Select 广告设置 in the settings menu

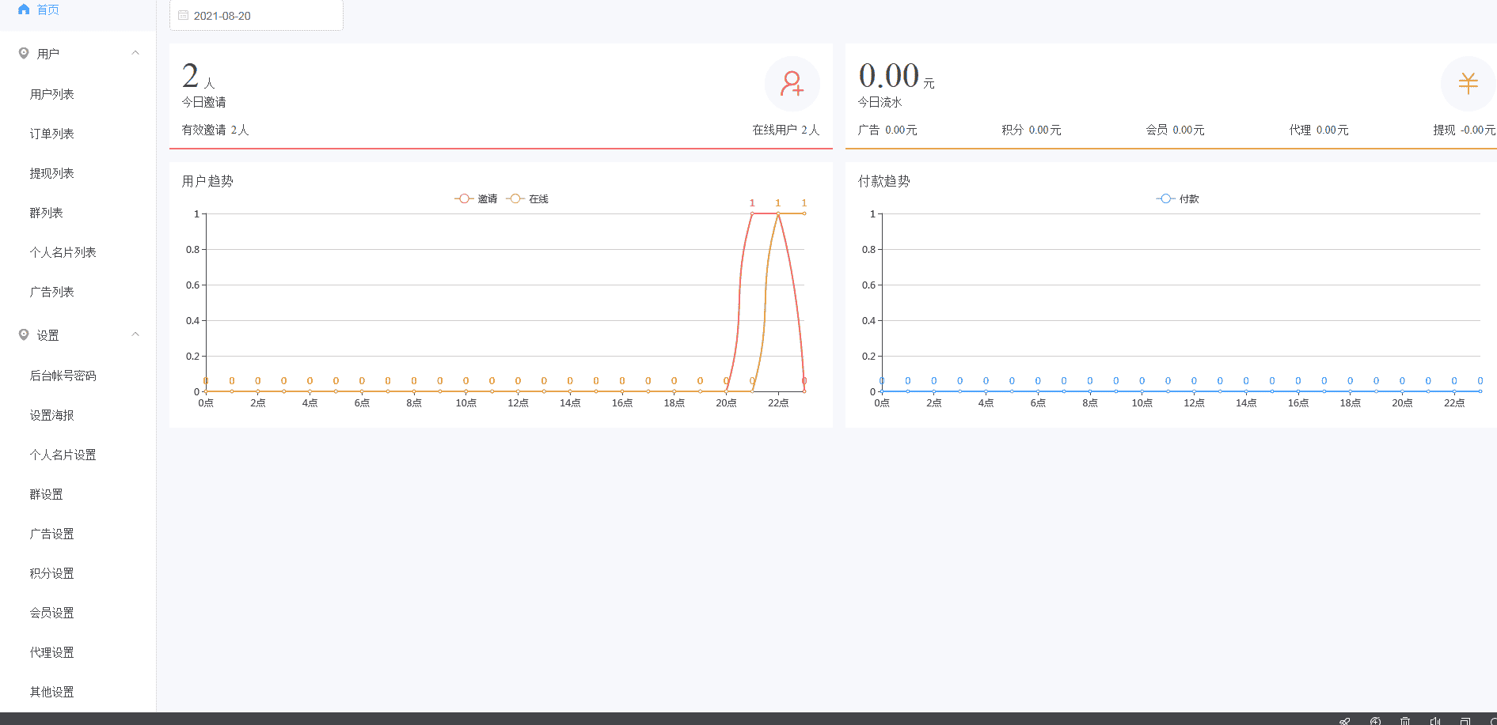pyautogui.click(x=52, y=534)
